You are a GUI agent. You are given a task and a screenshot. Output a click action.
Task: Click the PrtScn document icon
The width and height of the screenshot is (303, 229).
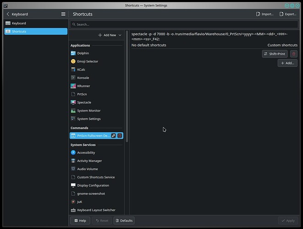tap(73, 94)
